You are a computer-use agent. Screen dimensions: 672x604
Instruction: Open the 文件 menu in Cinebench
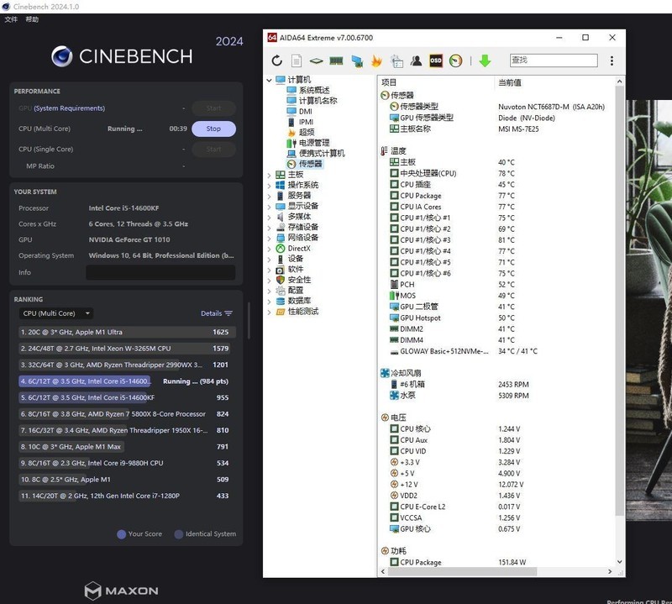pos(11,19)
